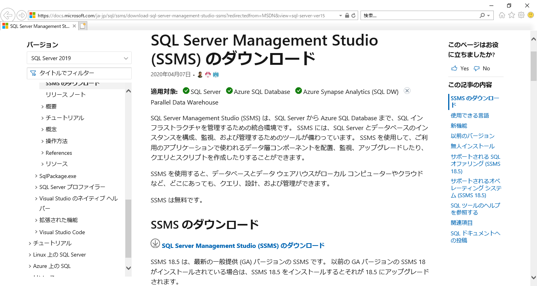Jump to サポートされる SQL オファリング section

coord(476,164)
